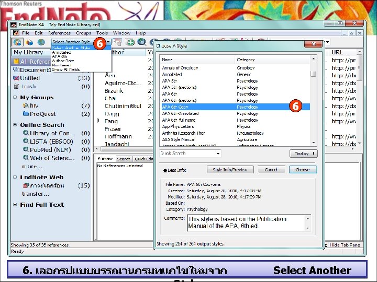Image resolution: width=377 pixels, height=282 pixels.
Task: Click the Online Search magnifier toolbar icon
Action: click(141, 42)
